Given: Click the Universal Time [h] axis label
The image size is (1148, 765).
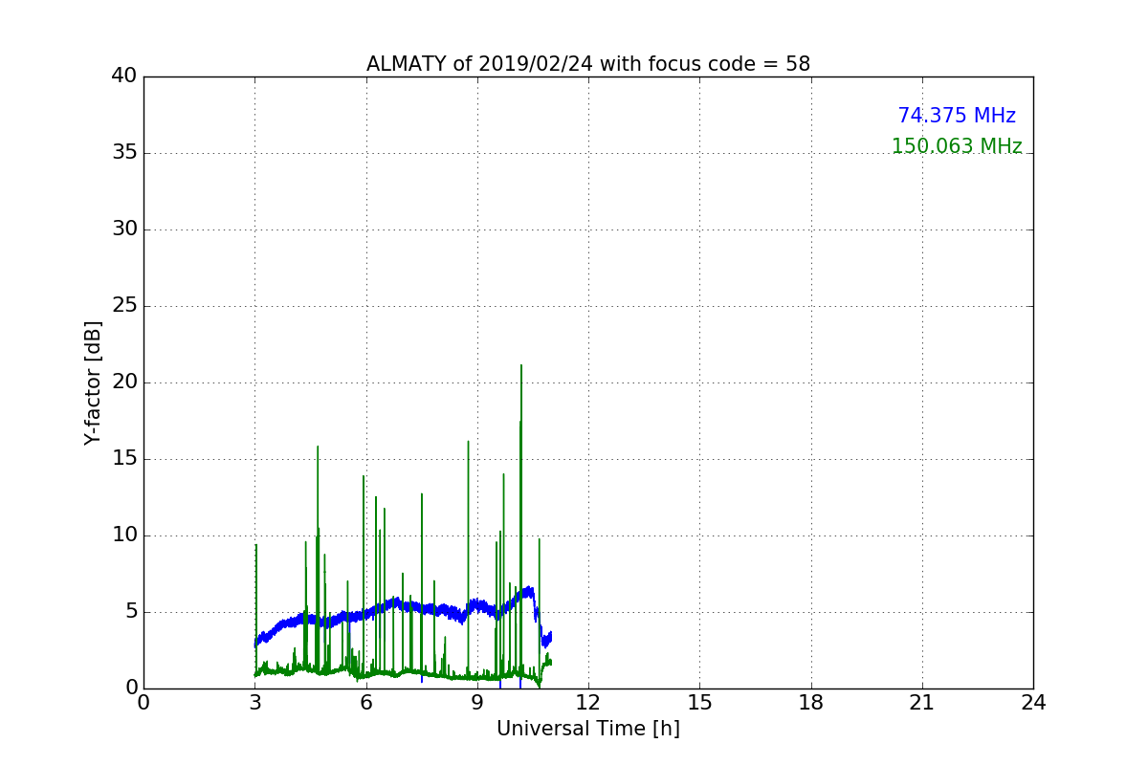Looking at the screenshot, I should pyautogui.click(x=588, y=729).
